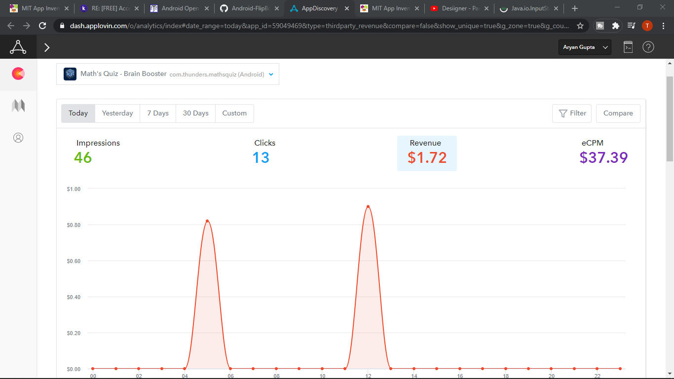Select the Revenue metric card
Viewport: 674px width, 379px height.
coord(427,153)
